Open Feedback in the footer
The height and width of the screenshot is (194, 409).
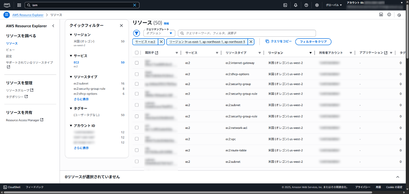34,187
